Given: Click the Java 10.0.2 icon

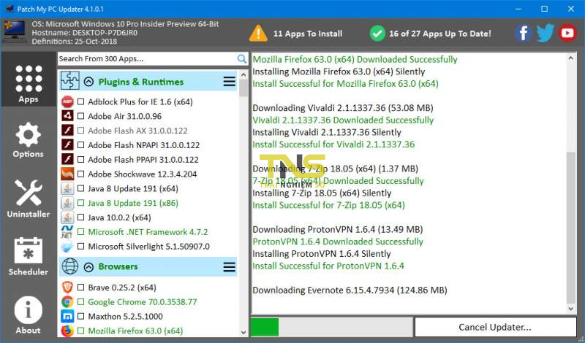Looking at the screenshot, I should tap(67, 217).
